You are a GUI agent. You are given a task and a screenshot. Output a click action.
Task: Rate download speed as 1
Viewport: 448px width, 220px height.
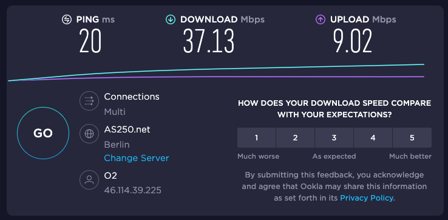click(x=256, y=138)
